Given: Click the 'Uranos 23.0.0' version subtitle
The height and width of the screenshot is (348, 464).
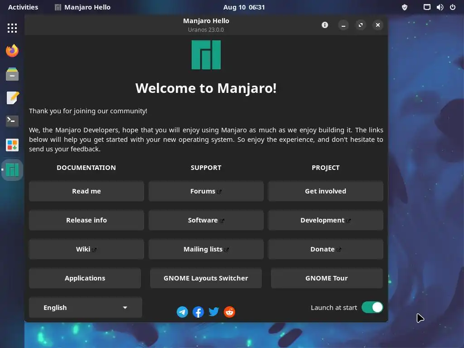Looking at the screenshot, I should [x=206, y=29].
